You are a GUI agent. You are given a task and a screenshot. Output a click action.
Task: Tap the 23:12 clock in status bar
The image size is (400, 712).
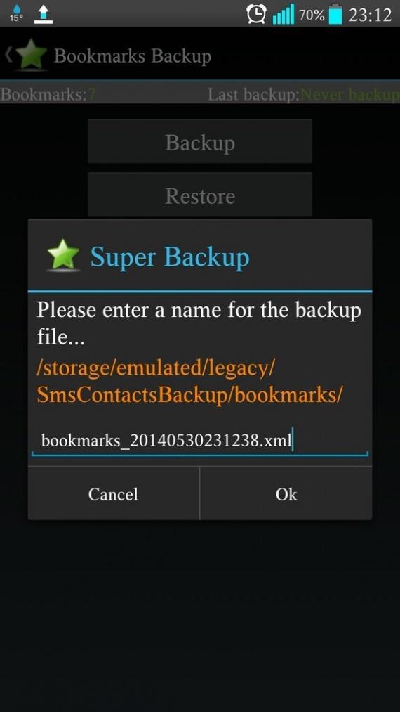point(370,15)
